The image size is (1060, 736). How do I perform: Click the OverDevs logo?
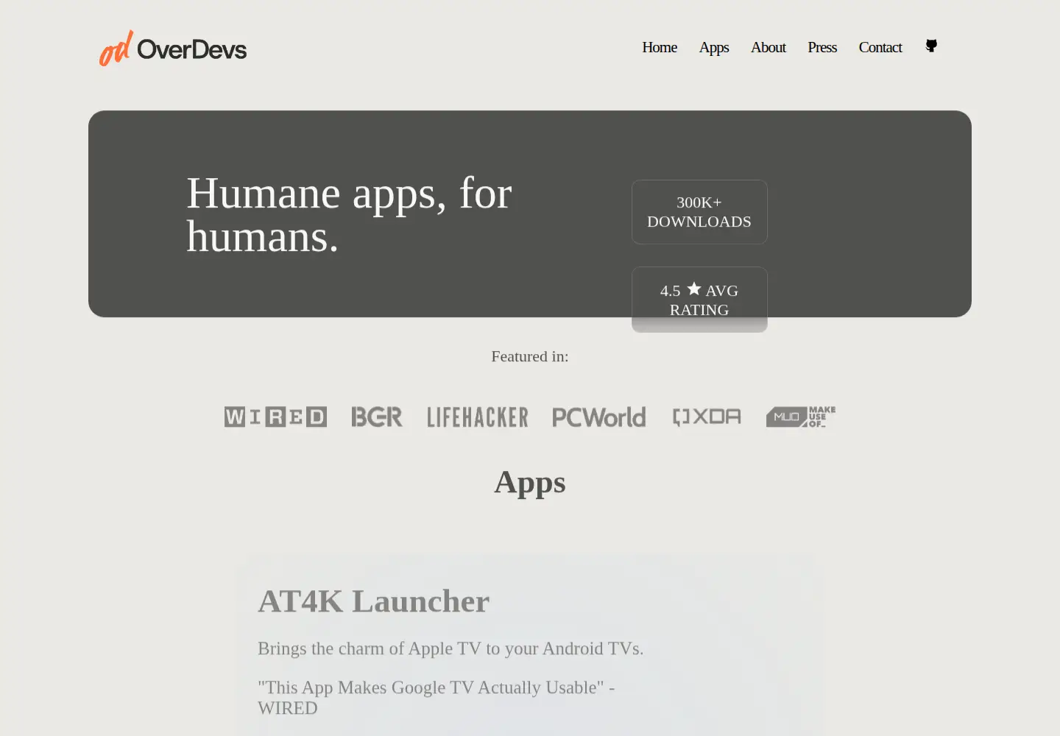click(x=173, y=48)
